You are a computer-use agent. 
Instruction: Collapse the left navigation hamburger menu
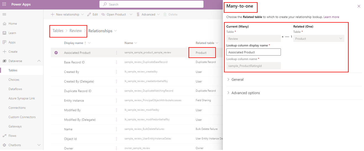click(x=4, y=14)
